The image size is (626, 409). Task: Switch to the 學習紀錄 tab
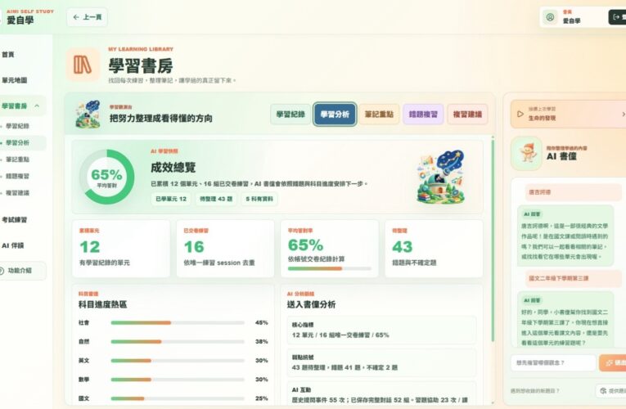point(290,115)
